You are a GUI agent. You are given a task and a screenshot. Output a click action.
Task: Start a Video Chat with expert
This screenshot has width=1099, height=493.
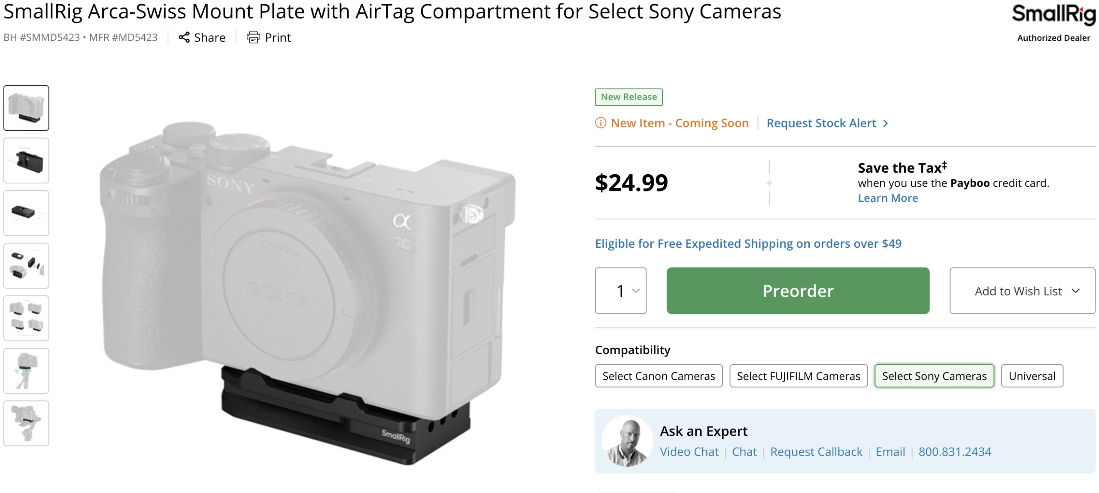[689, 452]
